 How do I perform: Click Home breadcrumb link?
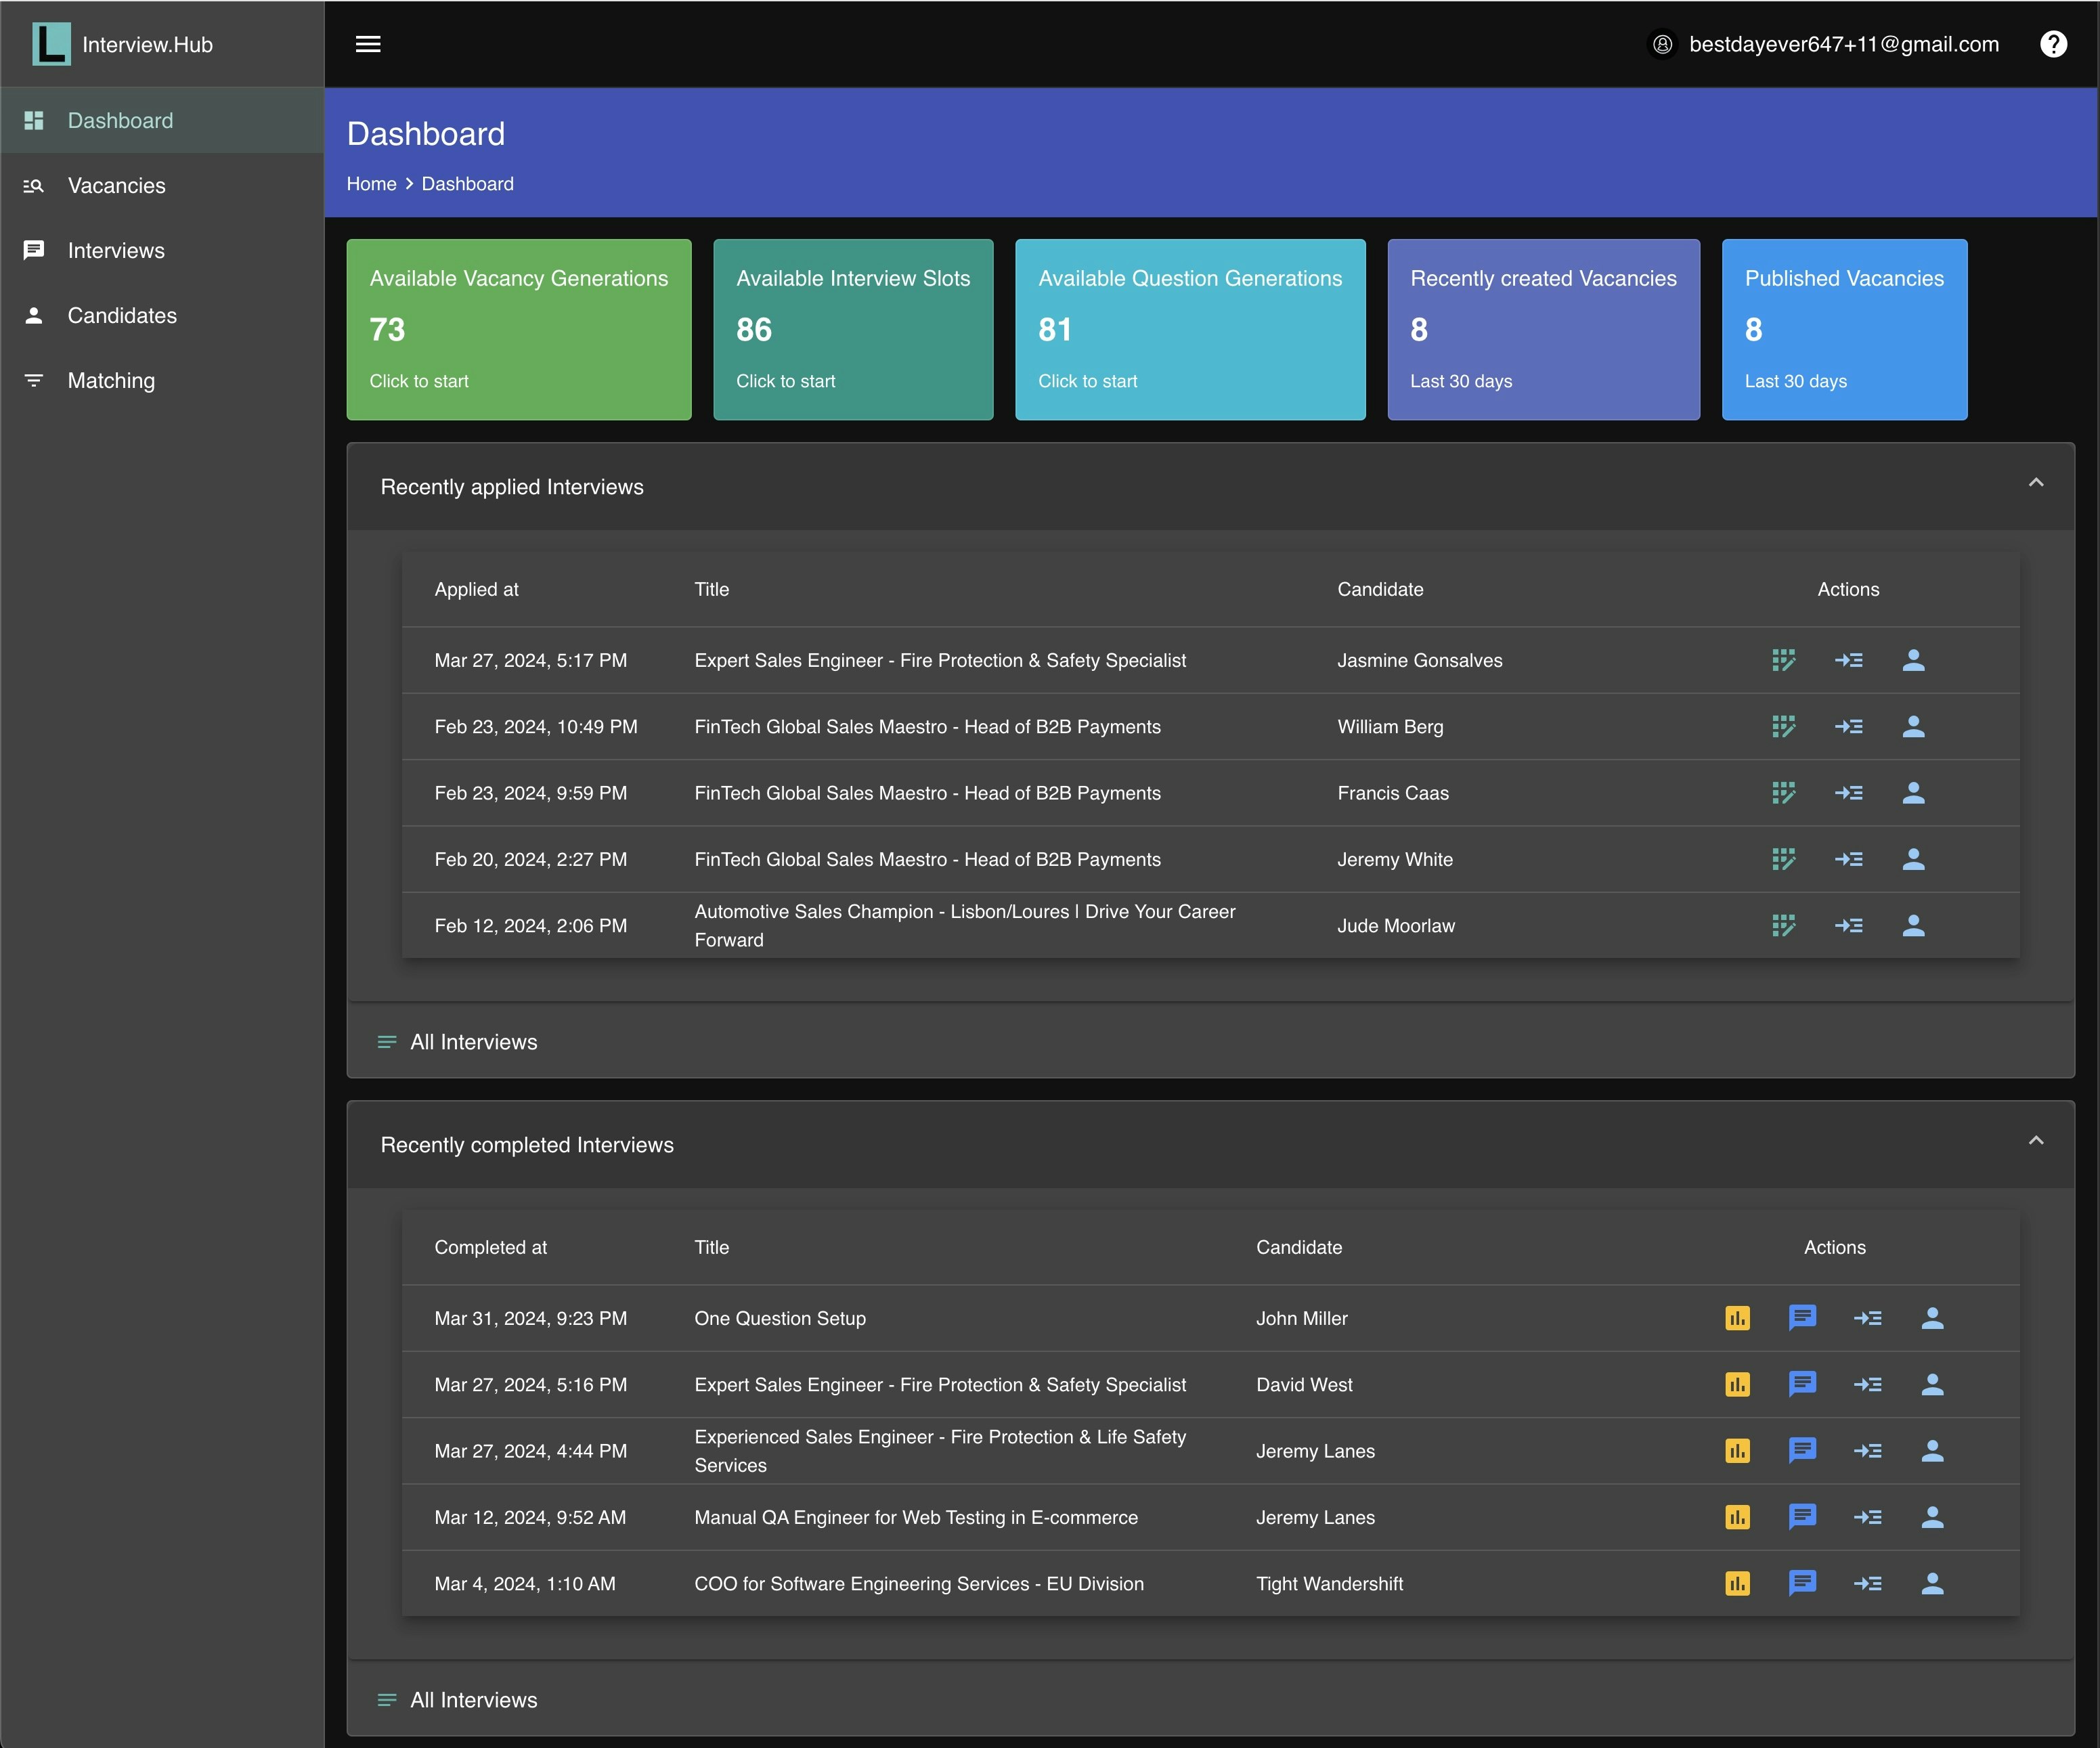371,184
